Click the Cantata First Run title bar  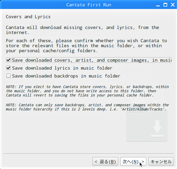(89, 5)
